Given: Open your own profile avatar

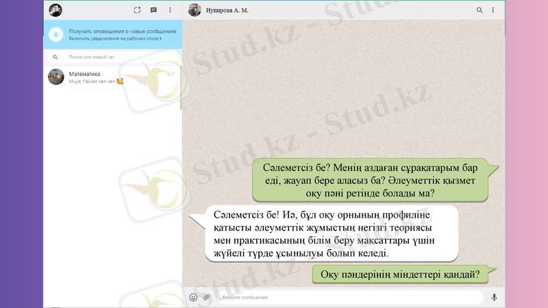Looking at the screenshot, I should [55, 10].
